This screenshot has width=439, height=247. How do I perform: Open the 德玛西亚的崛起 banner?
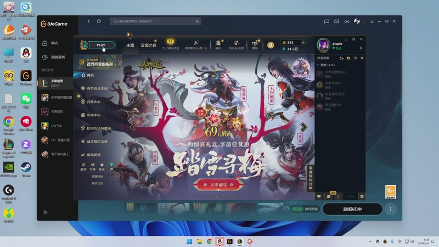click(x=98, y=62)
